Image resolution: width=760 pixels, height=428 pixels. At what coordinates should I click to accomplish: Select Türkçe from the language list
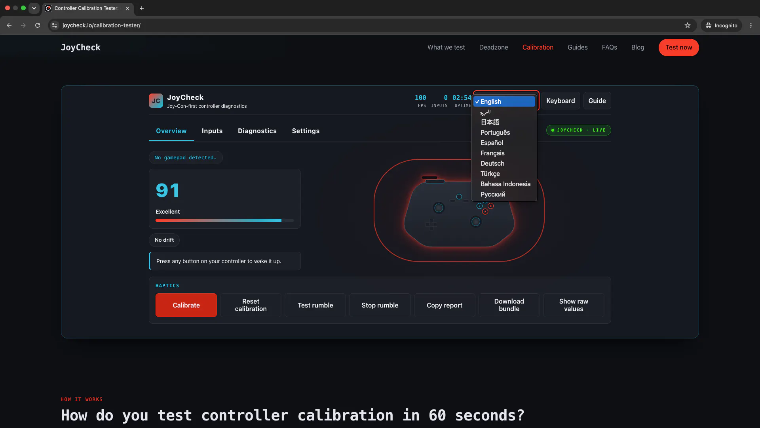(x=504, y=174)
